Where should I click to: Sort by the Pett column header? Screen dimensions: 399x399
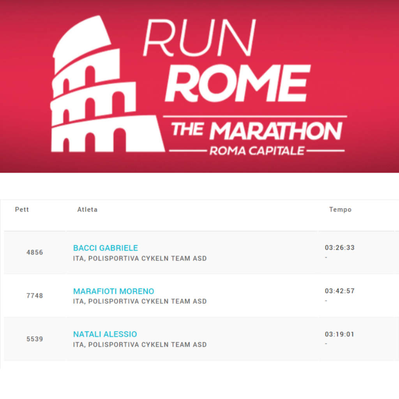[x=22, y=209]
